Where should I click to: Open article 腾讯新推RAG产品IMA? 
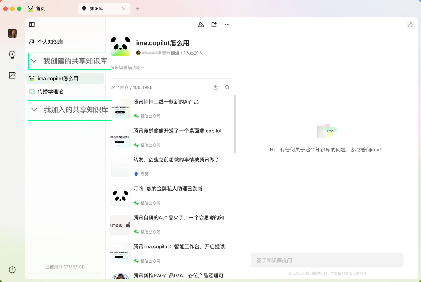pos(180,276)
